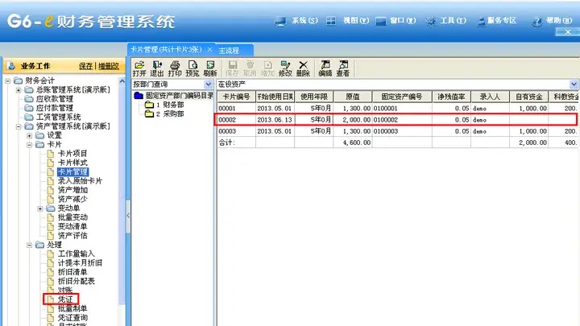Open 卡片样式 in the tree
Image resolution: width=580 pixels, height=326 pixels.
point(72,163)
